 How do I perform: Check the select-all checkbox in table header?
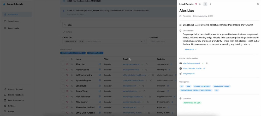click(63, 59)
